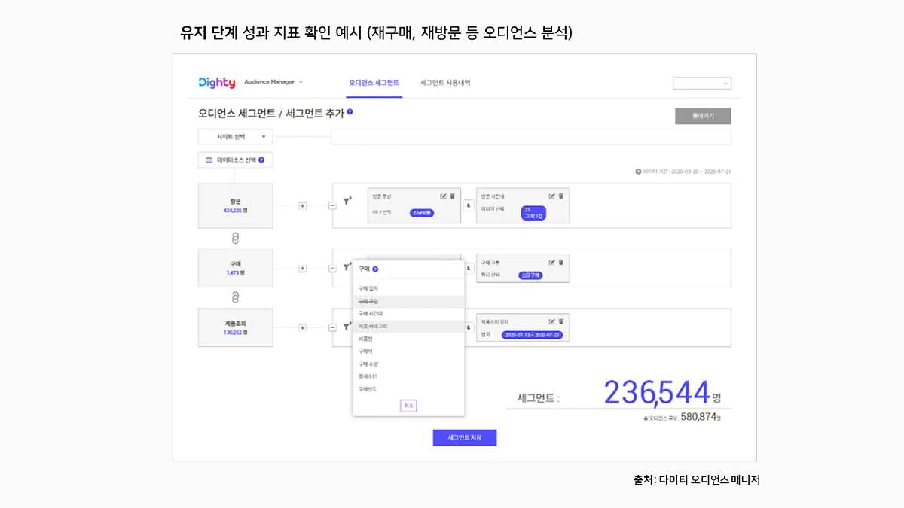This screenshot has width=904, height=508.
Task: Open the empty dropdown at top right
Action: pyautogui.click(x=702, y=84)
